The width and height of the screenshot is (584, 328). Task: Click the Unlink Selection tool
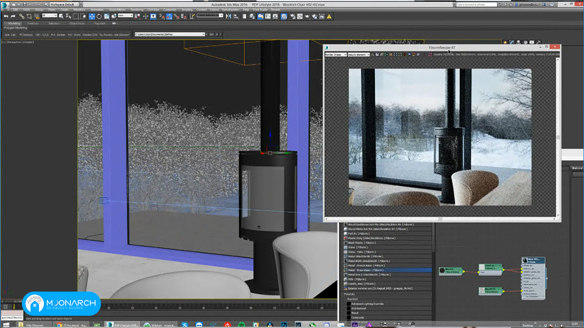[x=29, y=16]
